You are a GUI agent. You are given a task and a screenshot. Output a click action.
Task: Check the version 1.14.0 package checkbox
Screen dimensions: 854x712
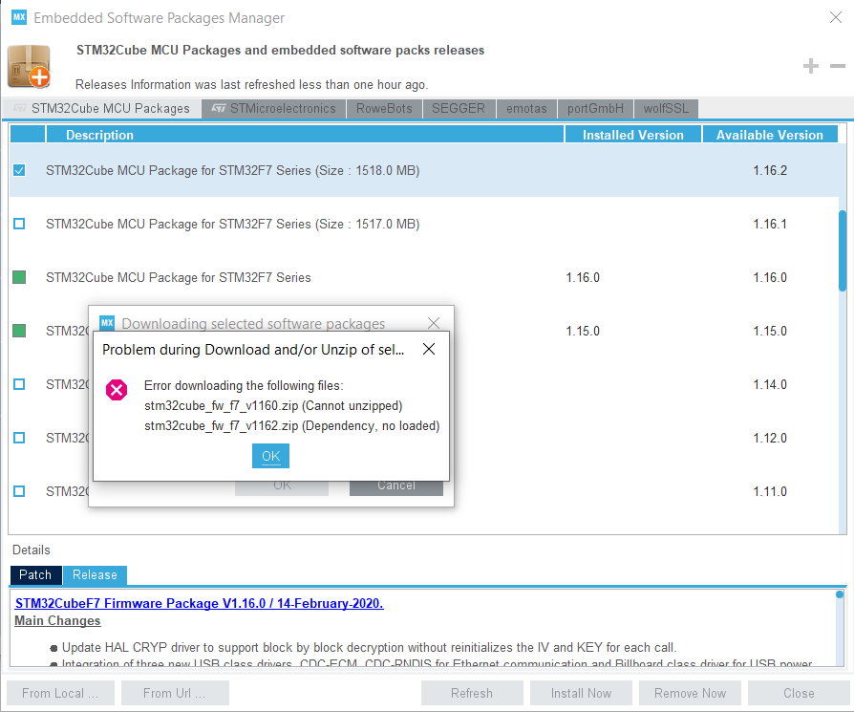pyautogui.click(x=19, y=384)
